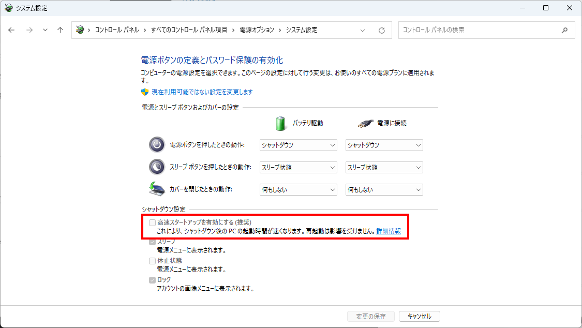Screen dimensions: 582x328
Task: Select コントロール パネル breadcrumb
Action: 117,29
